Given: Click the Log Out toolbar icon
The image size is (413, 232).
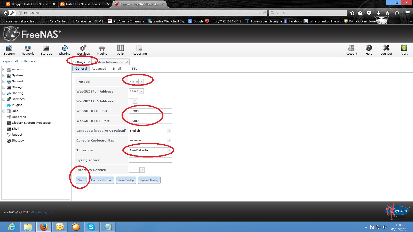Looking at the screenshot, I should pos(386,50).
